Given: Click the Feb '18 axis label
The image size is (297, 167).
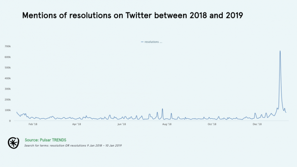Looking at the screenshot, I should 33,124.
